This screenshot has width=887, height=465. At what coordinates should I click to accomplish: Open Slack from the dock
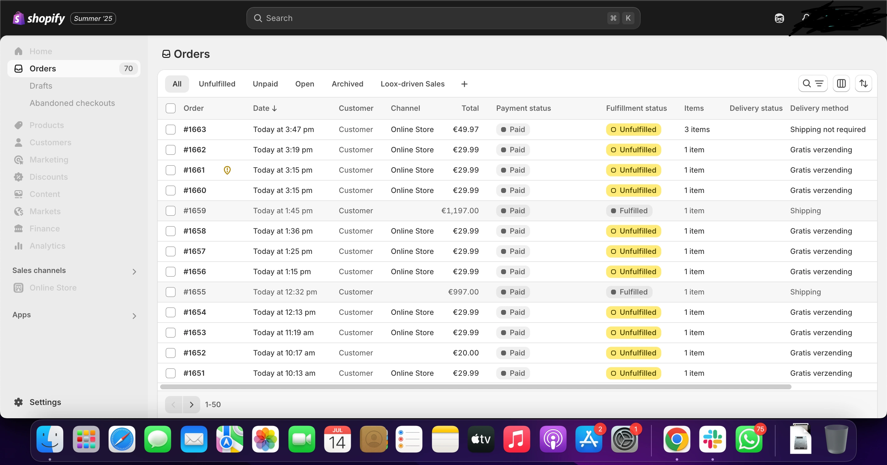coord(712,439)
